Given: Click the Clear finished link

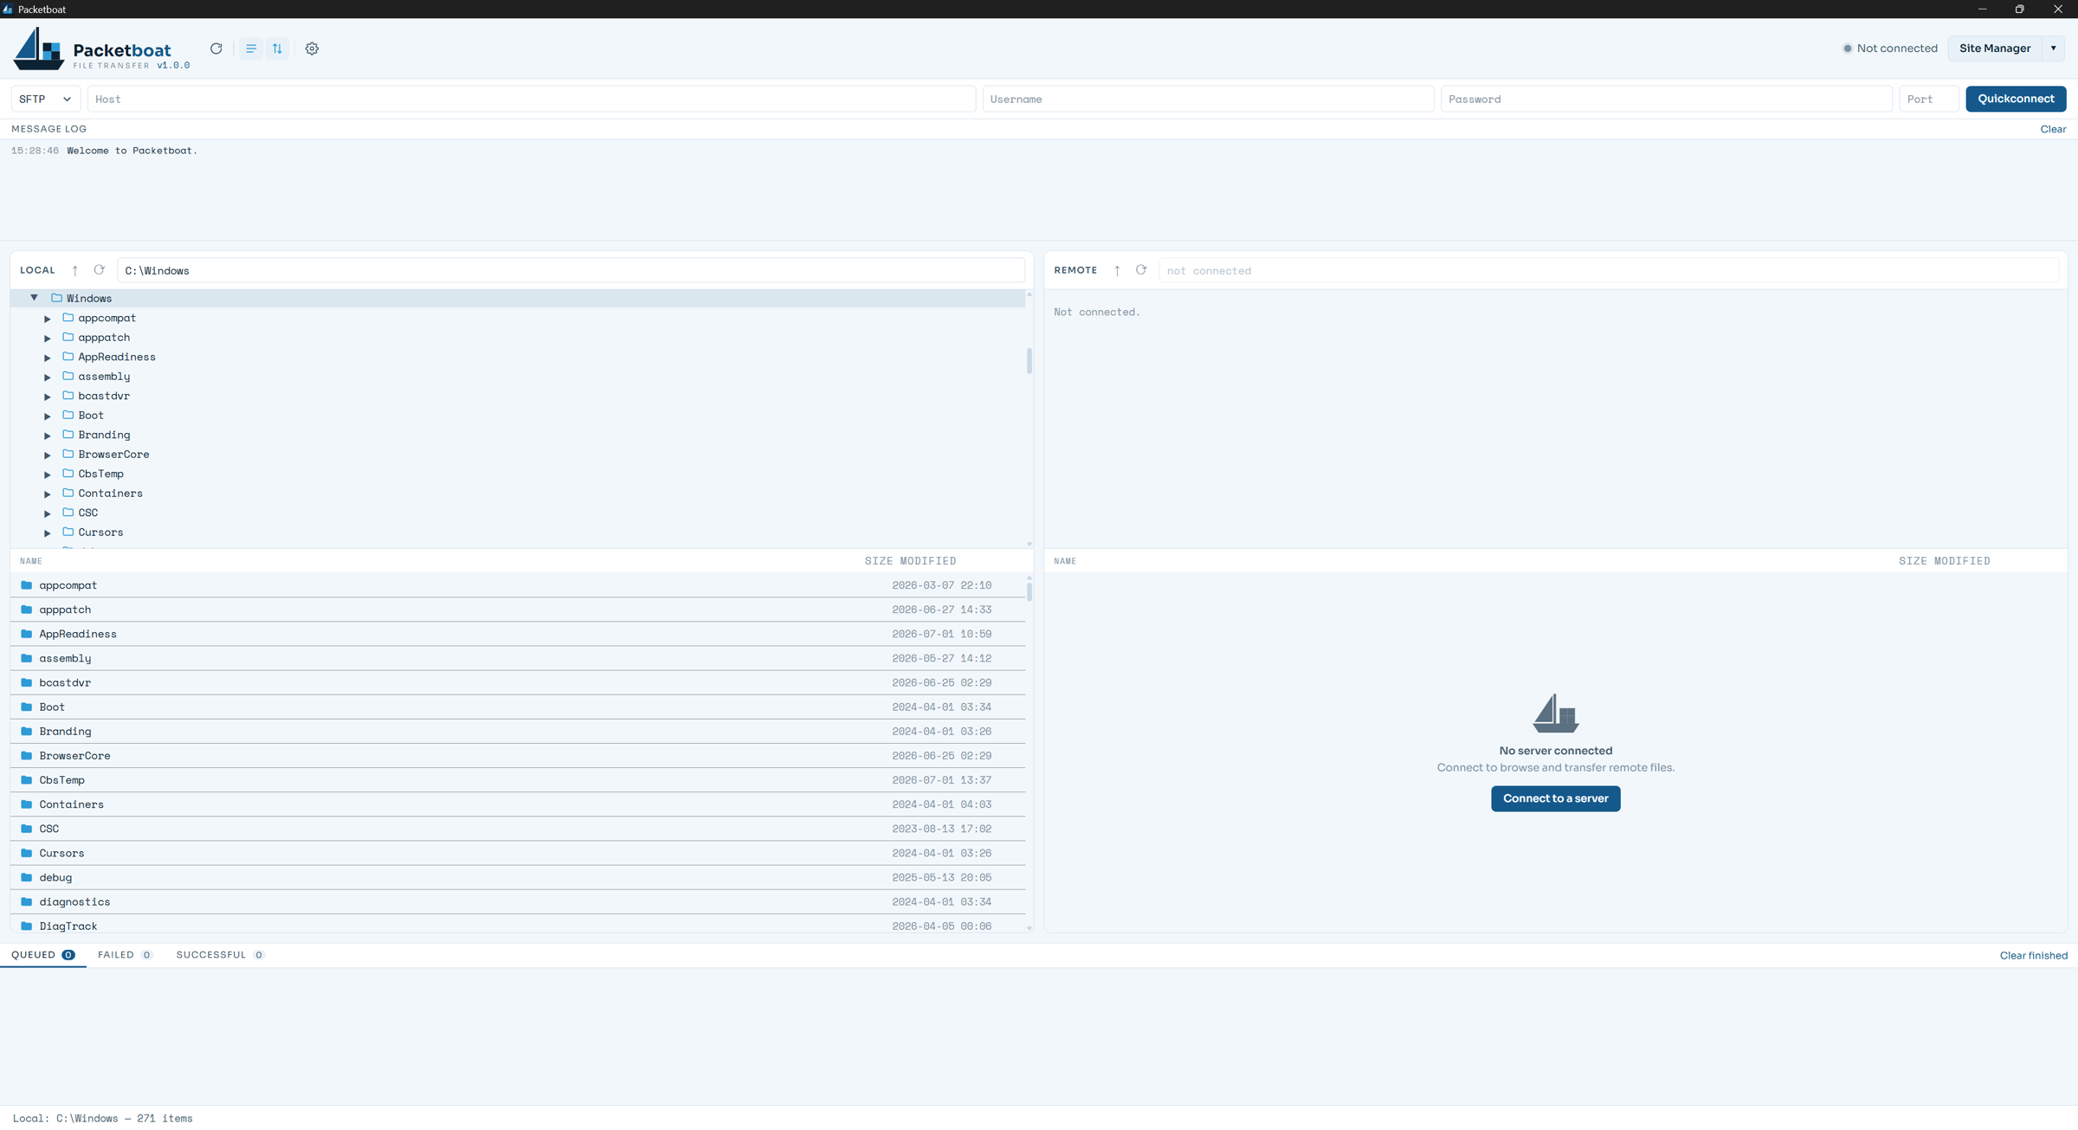Looking at the screenshot, I should tap(2033, 955).
